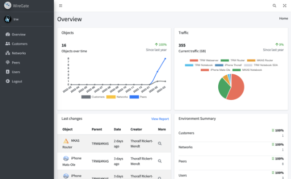
Task: Click the Peers line peak data point
Action: 165,59
